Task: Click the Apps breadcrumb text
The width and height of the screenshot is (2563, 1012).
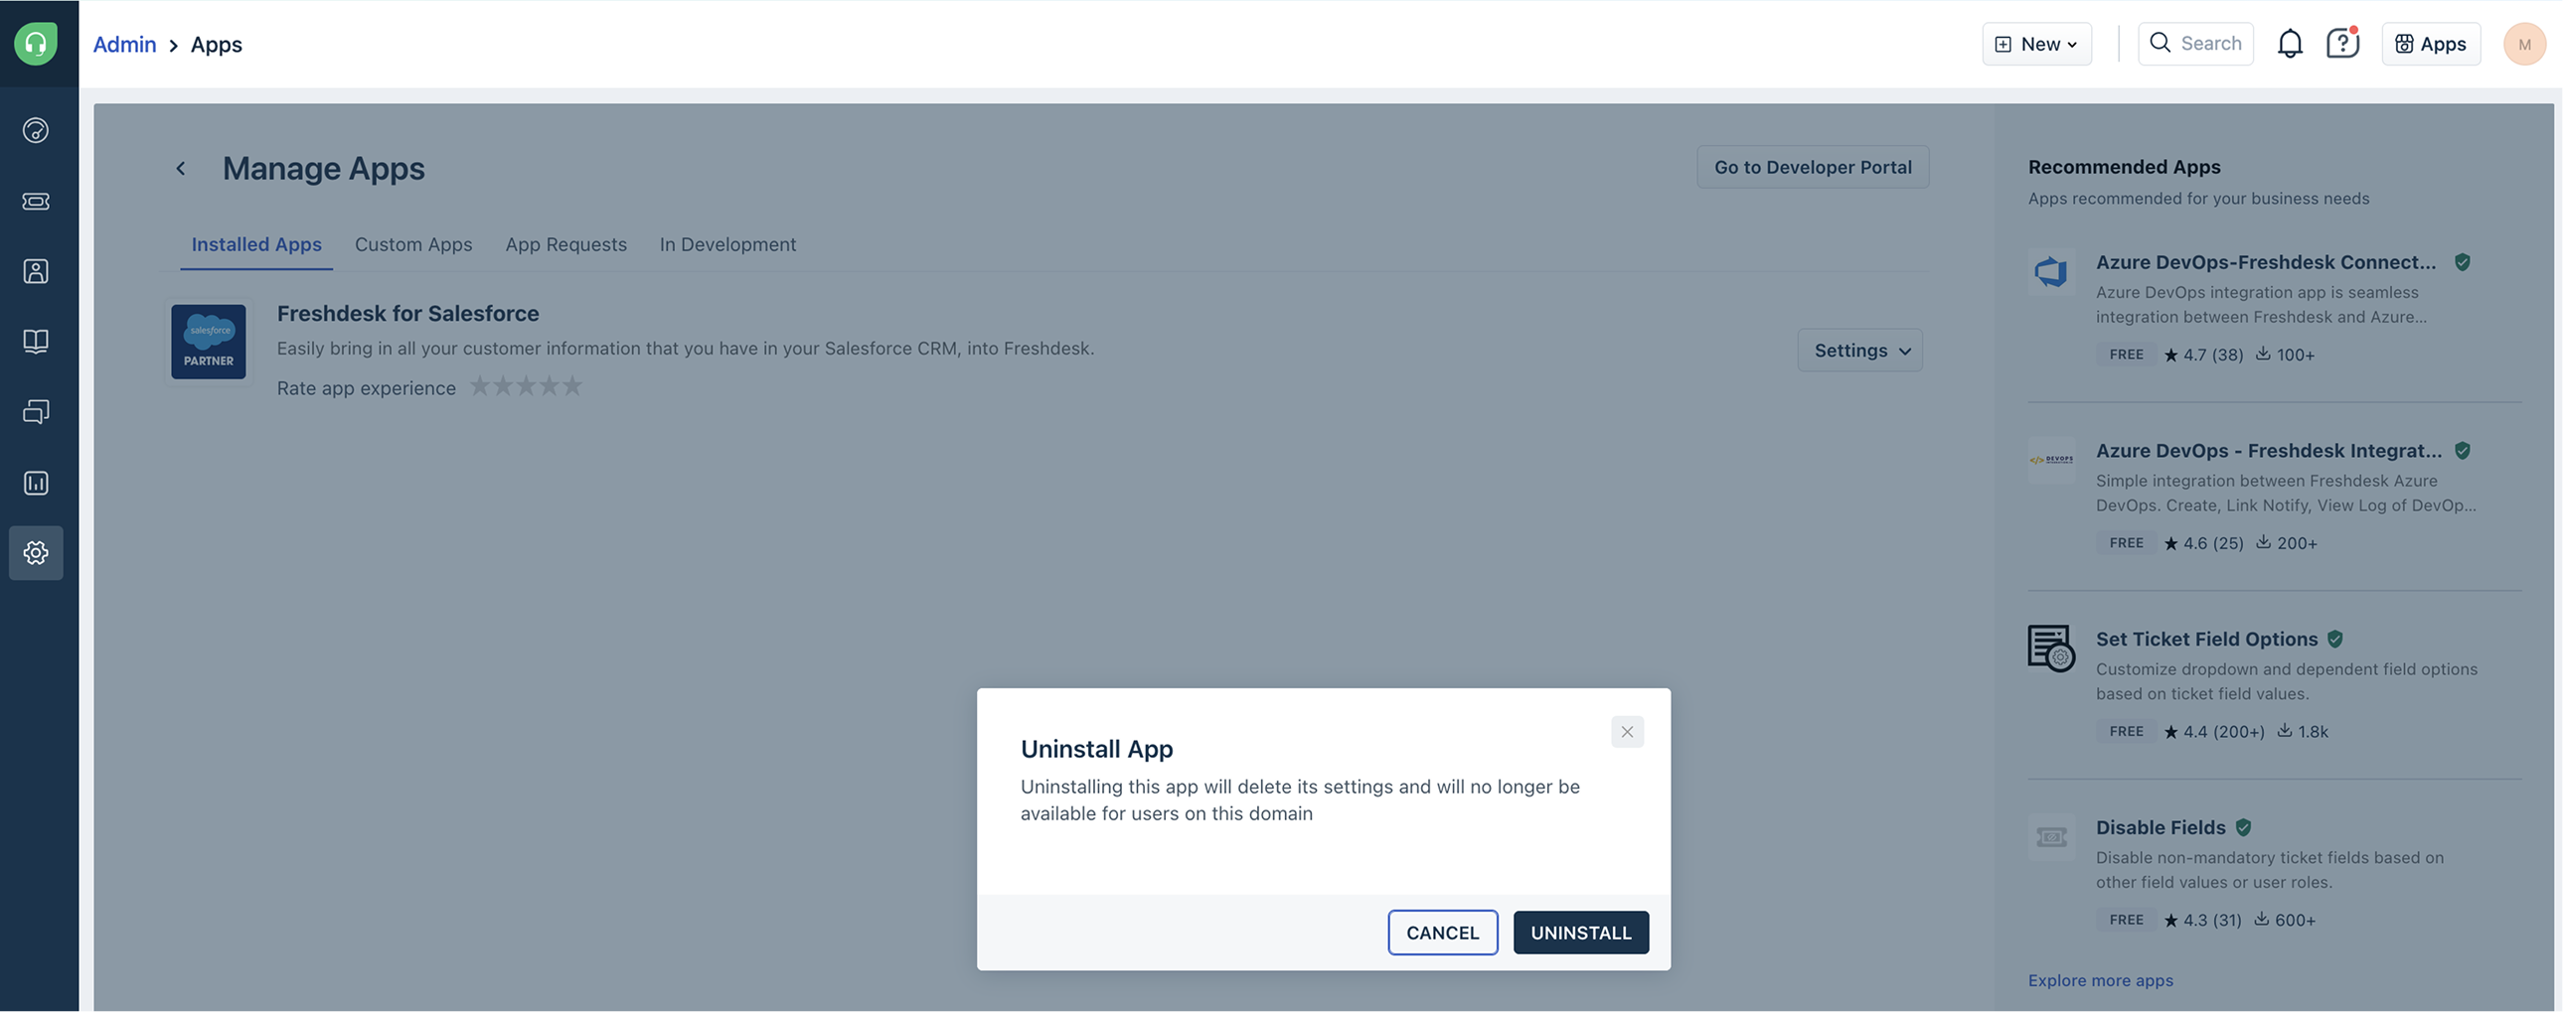Action: [216, 44]
